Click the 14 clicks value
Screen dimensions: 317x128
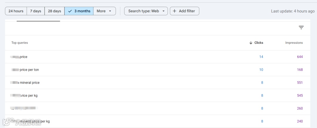pos(261,57)
